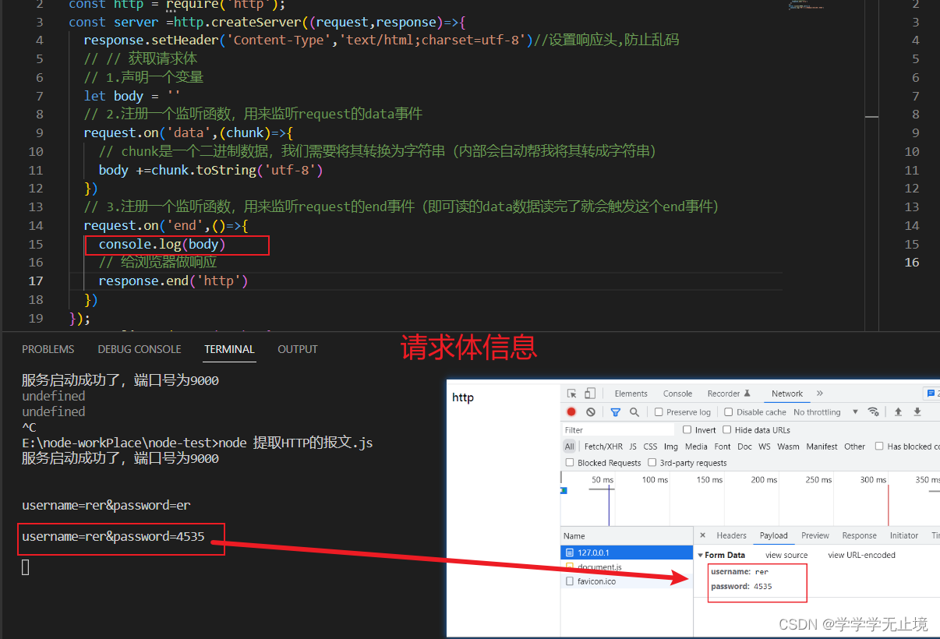Image resolution: width=940 pixels, height=639 pixels.
Task: Toggle the network filter funnel icon
Action: click(x=616, y=412)
